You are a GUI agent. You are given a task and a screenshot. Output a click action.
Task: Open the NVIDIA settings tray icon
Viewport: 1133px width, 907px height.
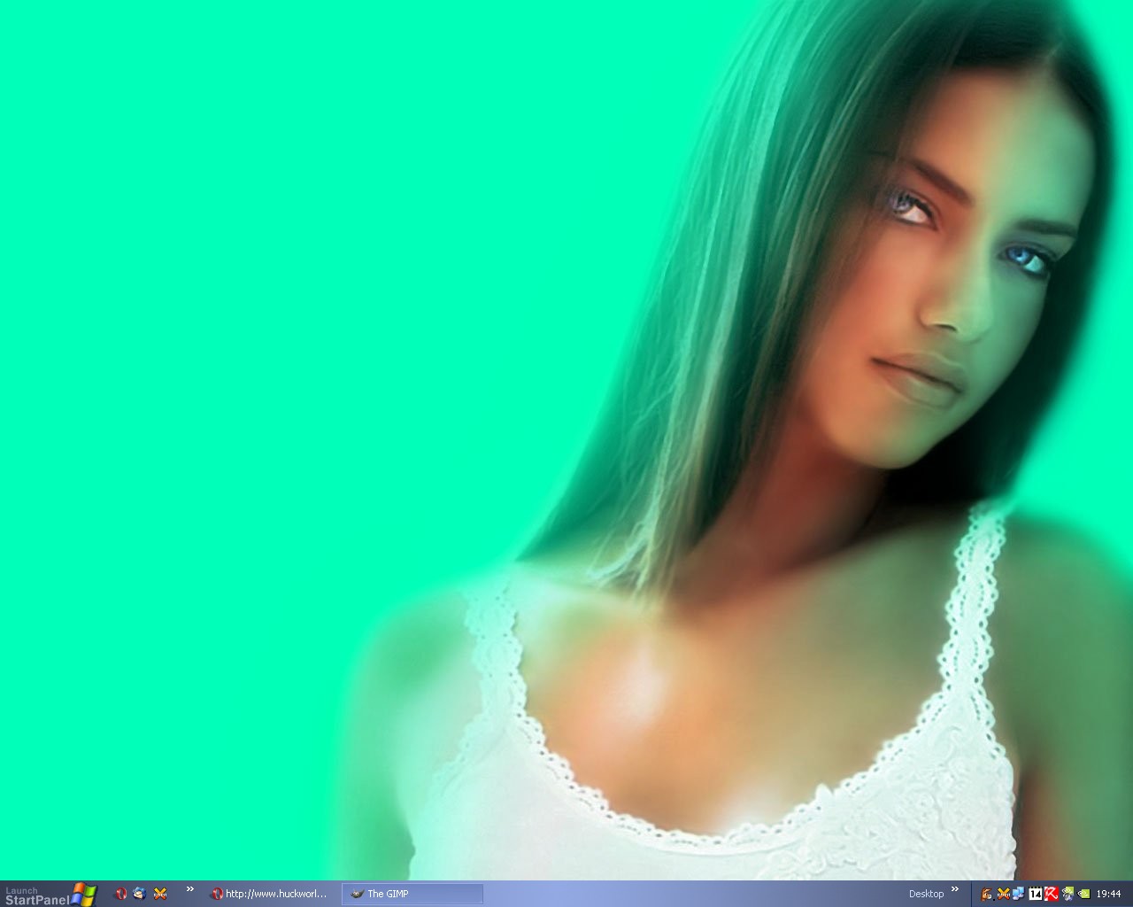pos(1083,894)
